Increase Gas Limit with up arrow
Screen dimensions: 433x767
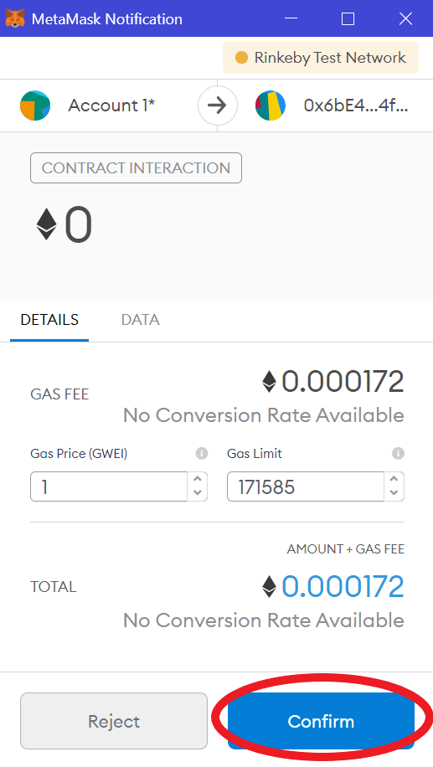coord(394,480)
